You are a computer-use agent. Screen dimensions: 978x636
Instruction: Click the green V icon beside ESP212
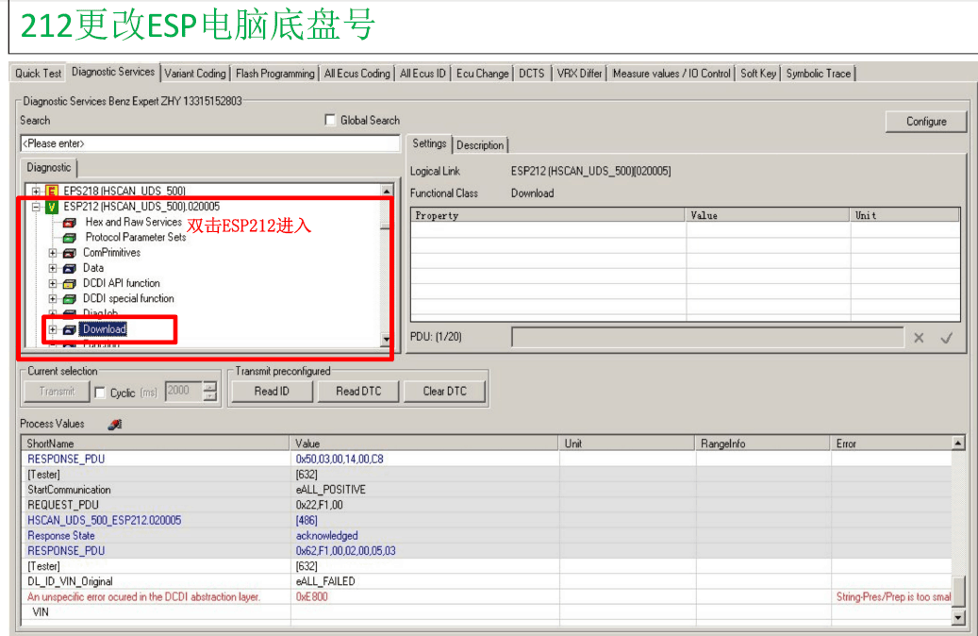pyautogui.click(x=52, y=207)
